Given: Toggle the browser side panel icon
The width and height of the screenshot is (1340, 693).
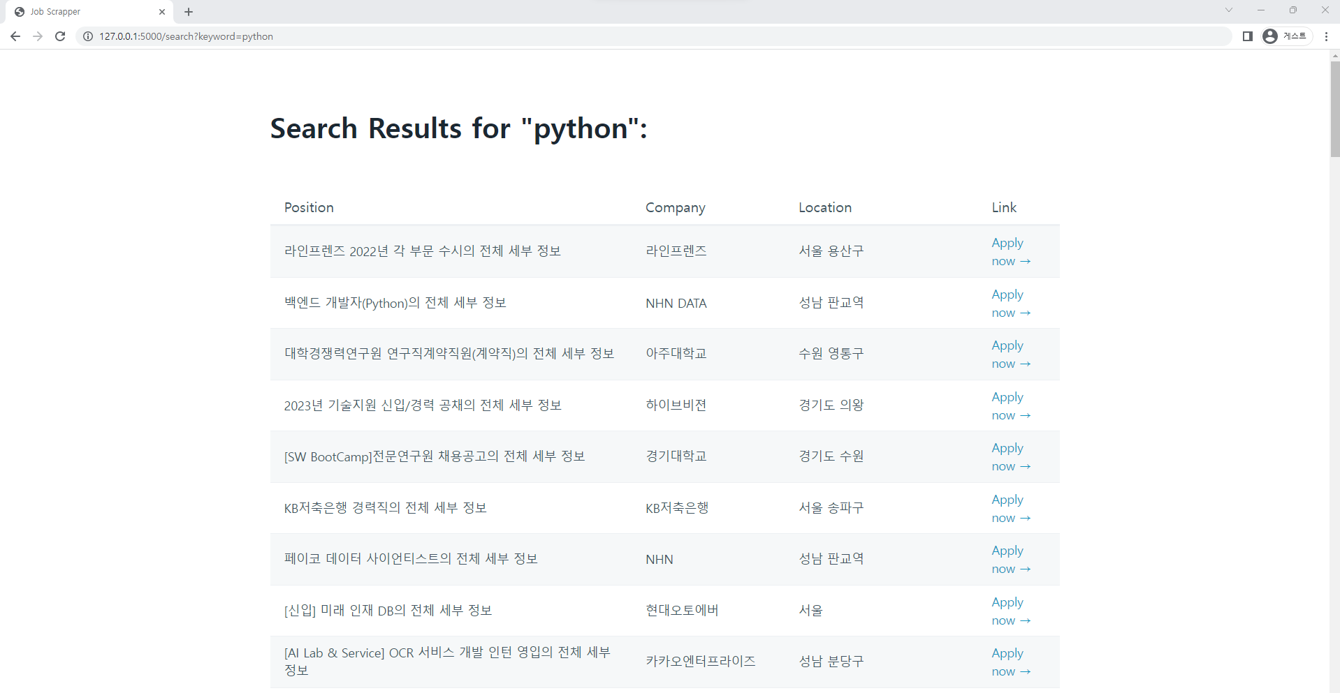Looking at the screenshot, I should tap(1248, 36).
